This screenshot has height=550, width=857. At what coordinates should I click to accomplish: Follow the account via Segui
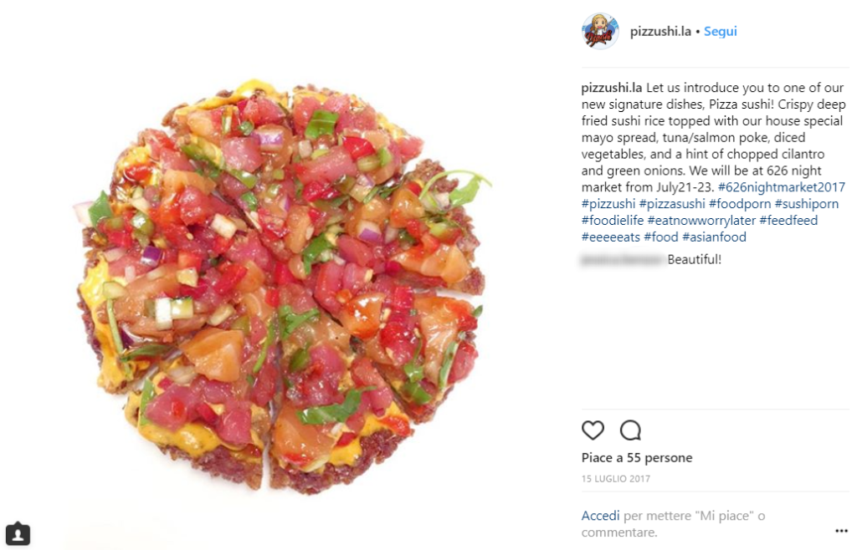(x=720, y=32)
